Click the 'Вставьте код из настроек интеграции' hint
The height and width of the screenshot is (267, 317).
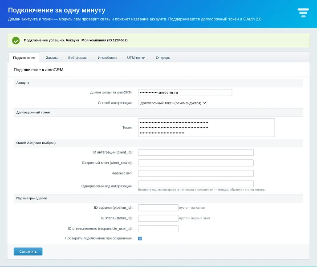[x=202, y=190]
